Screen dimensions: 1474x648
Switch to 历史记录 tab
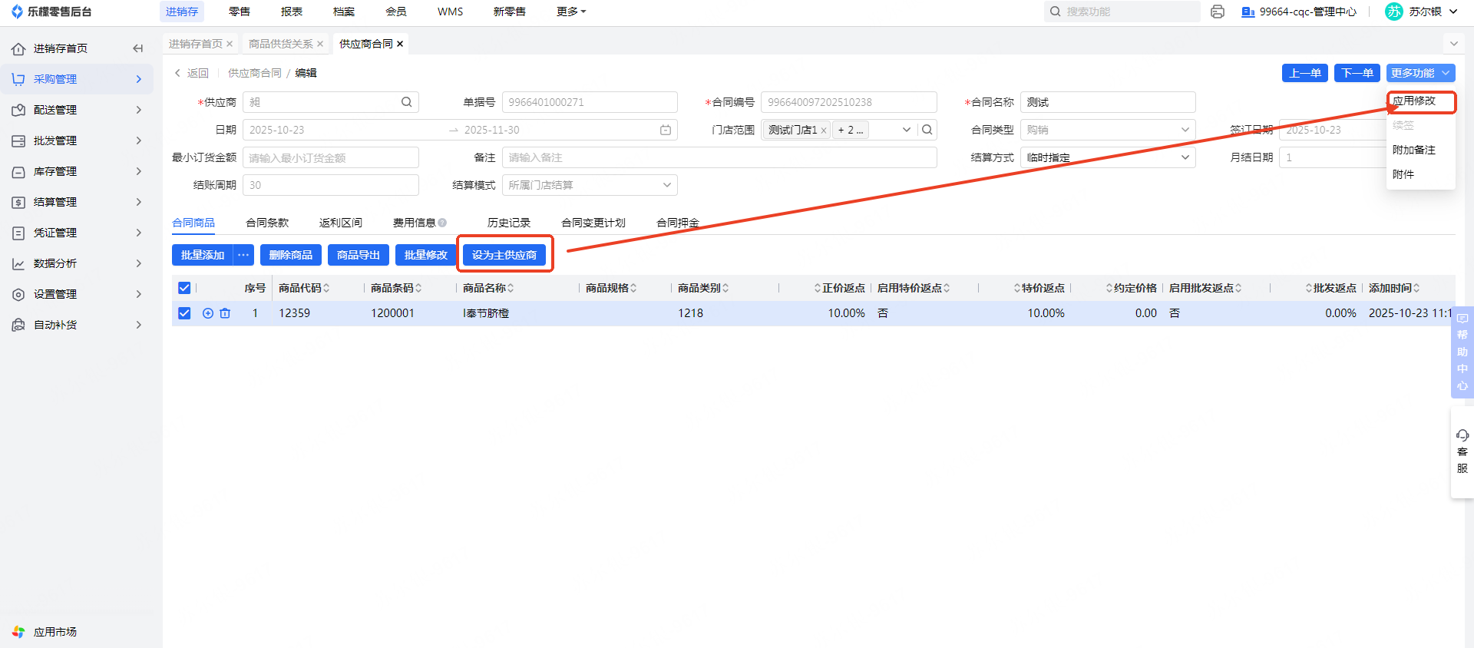pyautogui.click(x=509, y=223)
